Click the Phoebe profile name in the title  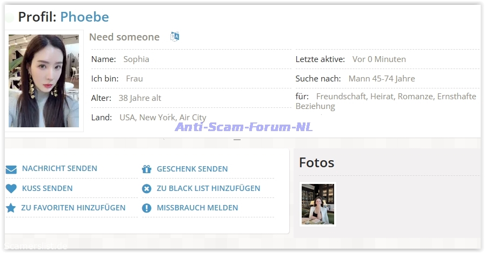click(84, 17)
